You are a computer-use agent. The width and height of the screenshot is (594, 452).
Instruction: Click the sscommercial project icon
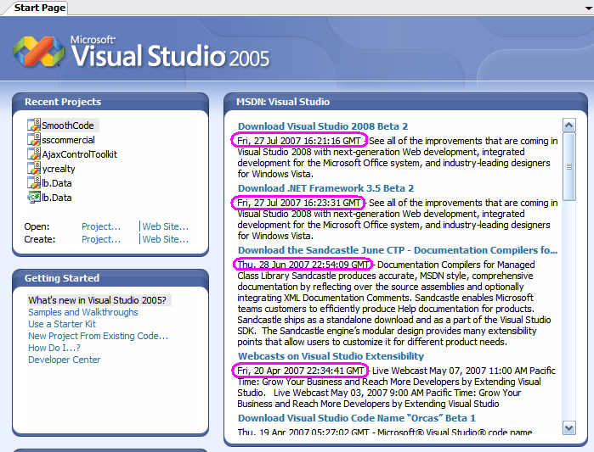tap(34, 139)
